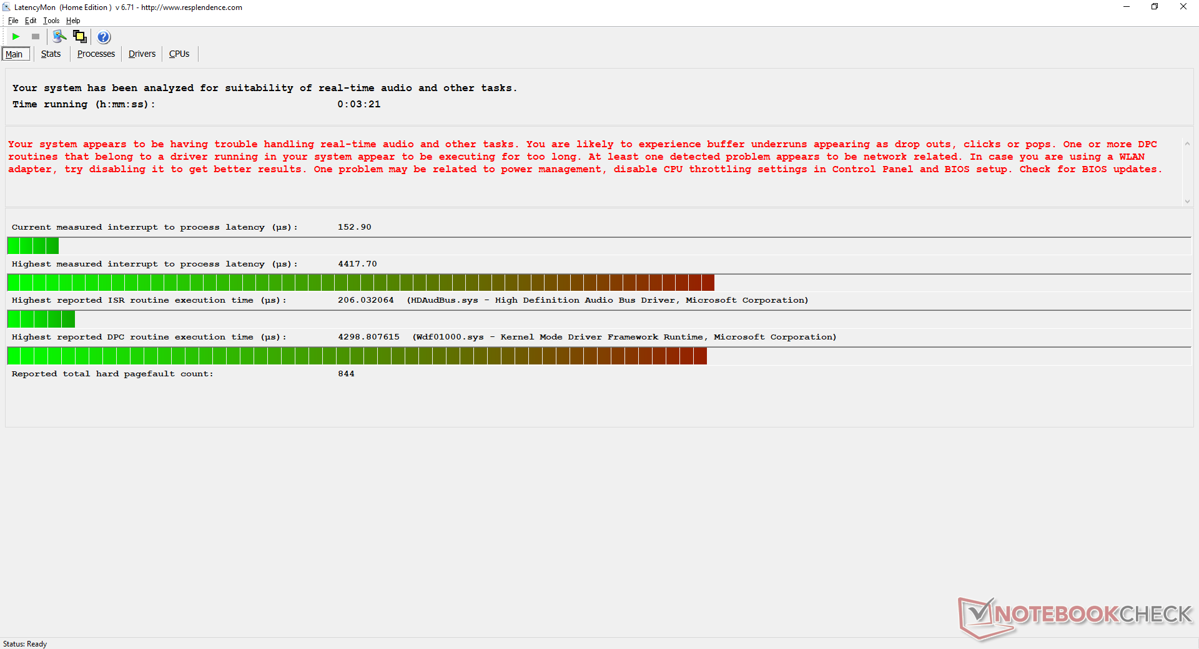The height and width of the screenshot is (649, 1199).
Task: Click the LatencyMon title bar app icon
Action: [6, 7]
